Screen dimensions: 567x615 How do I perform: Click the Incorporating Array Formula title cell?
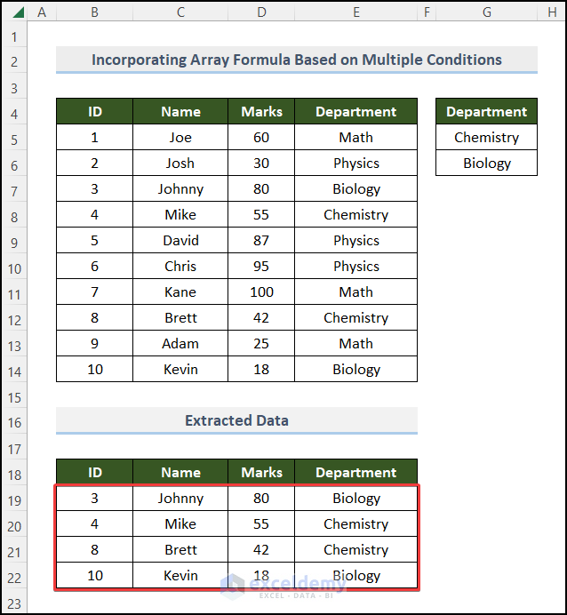pos(296,60)
